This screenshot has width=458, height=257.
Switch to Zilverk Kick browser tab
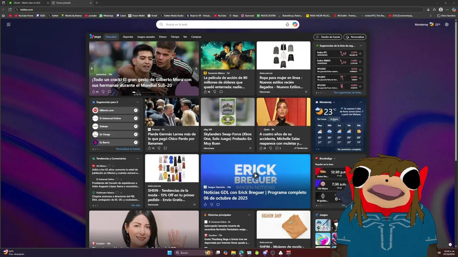tap(28, 3)
